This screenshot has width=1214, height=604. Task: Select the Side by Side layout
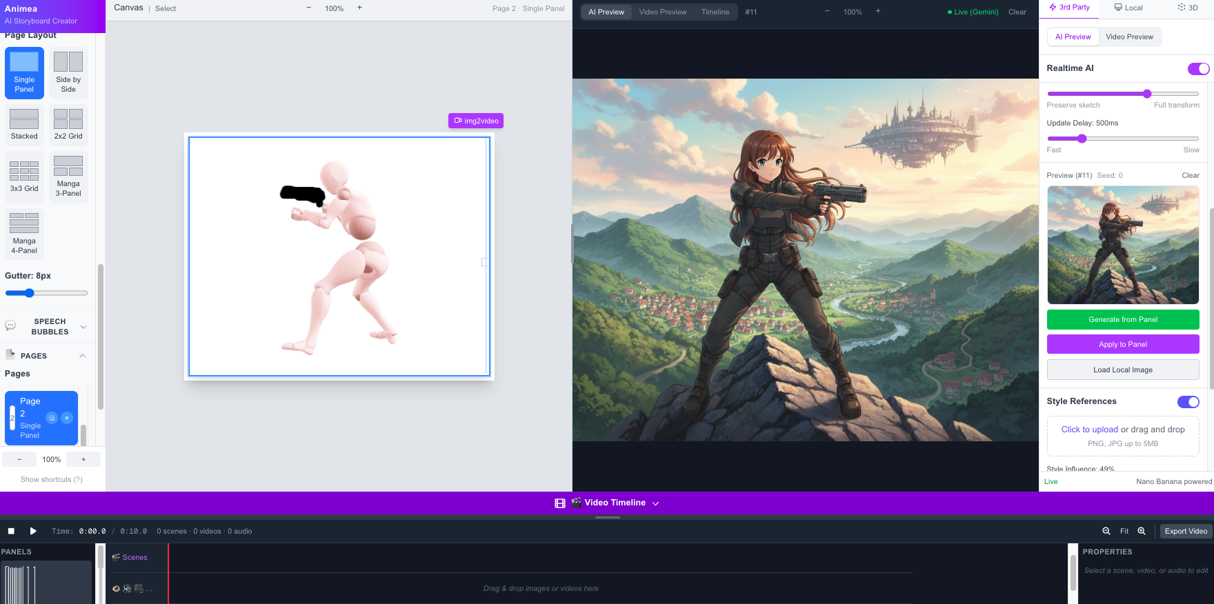tap(68, 72)
